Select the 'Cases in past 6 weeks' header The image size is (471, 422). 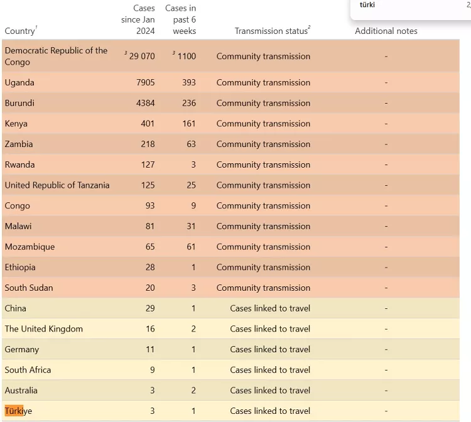[x=181, y=19]
